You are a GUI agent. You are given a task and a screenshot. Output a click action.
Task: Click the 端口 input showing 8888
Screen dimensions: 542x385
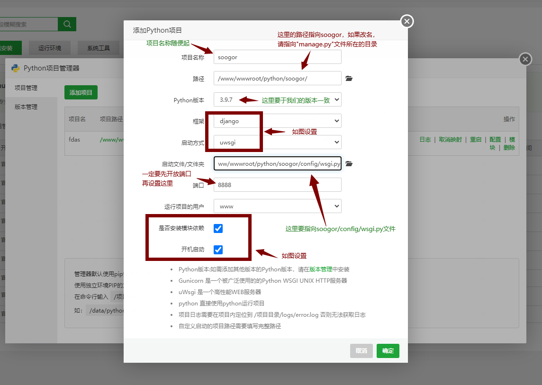pyautogui.click(x=277, y=185)
